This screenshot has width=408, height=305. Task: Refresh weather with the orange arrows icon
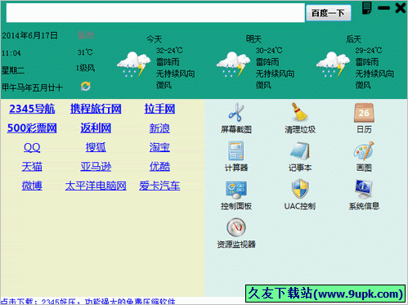coord(86,87)
